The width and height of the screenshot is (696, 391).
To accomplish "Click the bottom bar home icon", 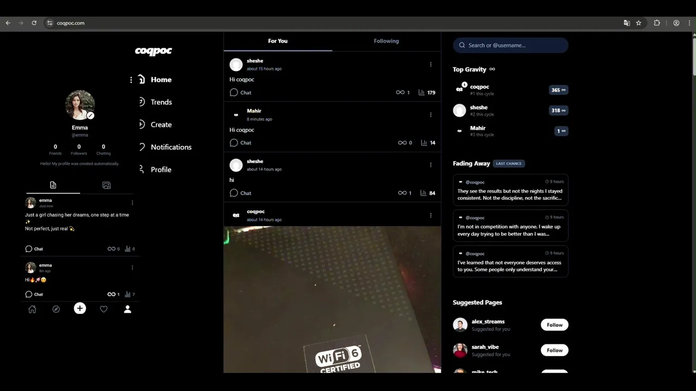I will (32, 309).
